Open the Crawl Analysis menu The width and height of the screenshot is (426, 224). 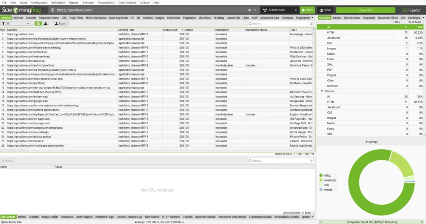click(x=127, y=2)
